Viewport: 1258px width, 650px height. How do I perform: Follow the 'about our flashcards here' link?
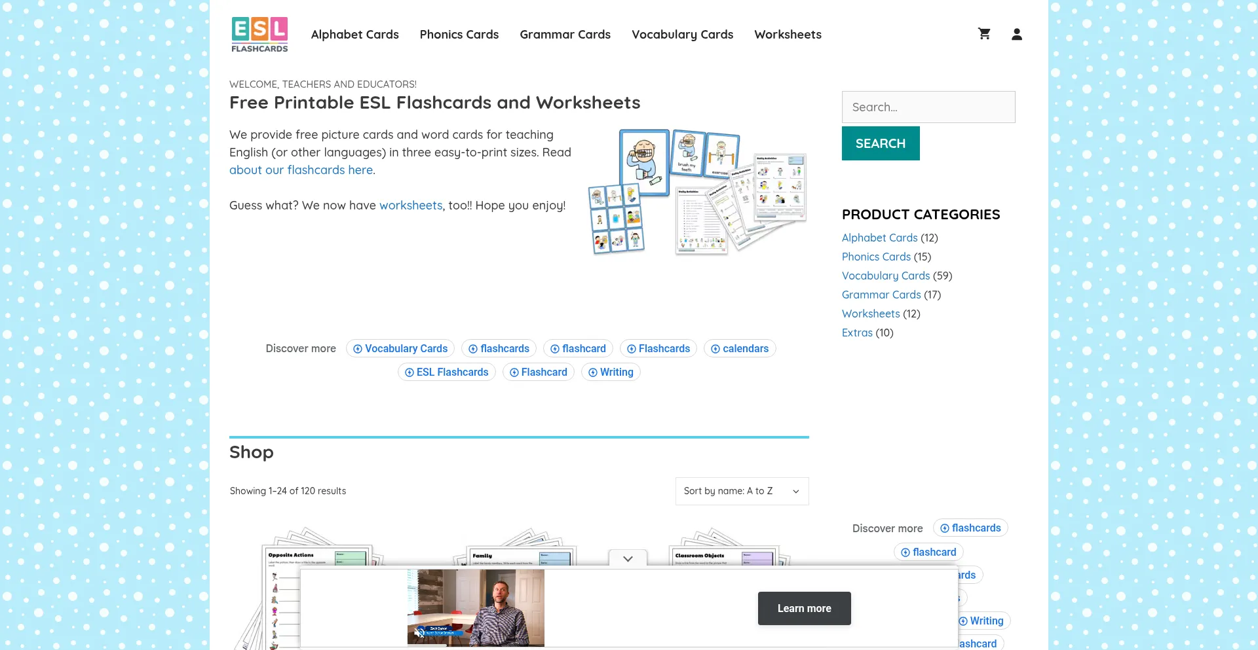coord(301,170)
